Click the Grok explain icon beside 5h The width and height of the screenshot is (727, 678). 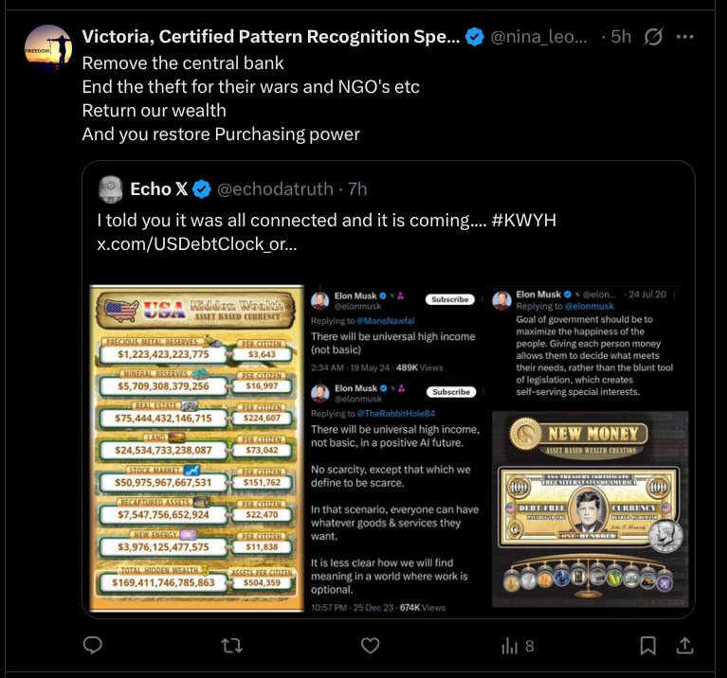click(x=653, y=37)
